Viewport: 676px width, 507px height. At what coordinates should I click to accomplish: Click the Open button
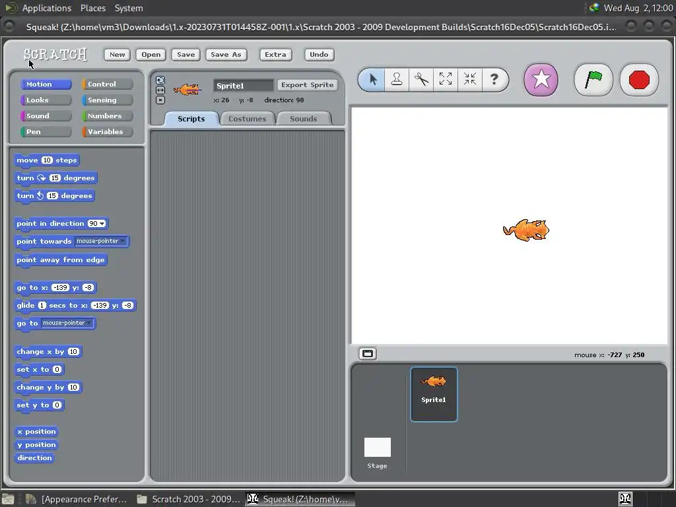[x=151, y=54]
